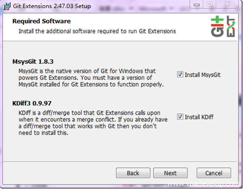The image size is (243, 189).
Task: Cancel the Git Extensions setup
Action: click(x=214, y=173)
